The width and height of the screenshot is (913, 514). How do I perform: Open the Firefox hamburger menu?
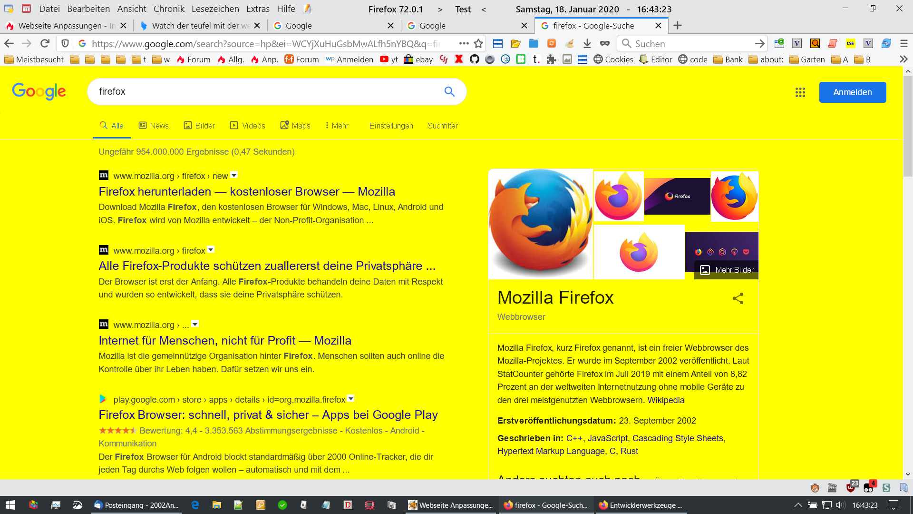(904, 44)
